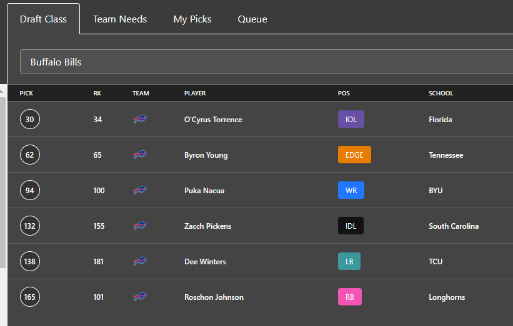The image size is (513, 326).
Task: Click Bills logo in Puka Nacua row
Action: (140, 190)
